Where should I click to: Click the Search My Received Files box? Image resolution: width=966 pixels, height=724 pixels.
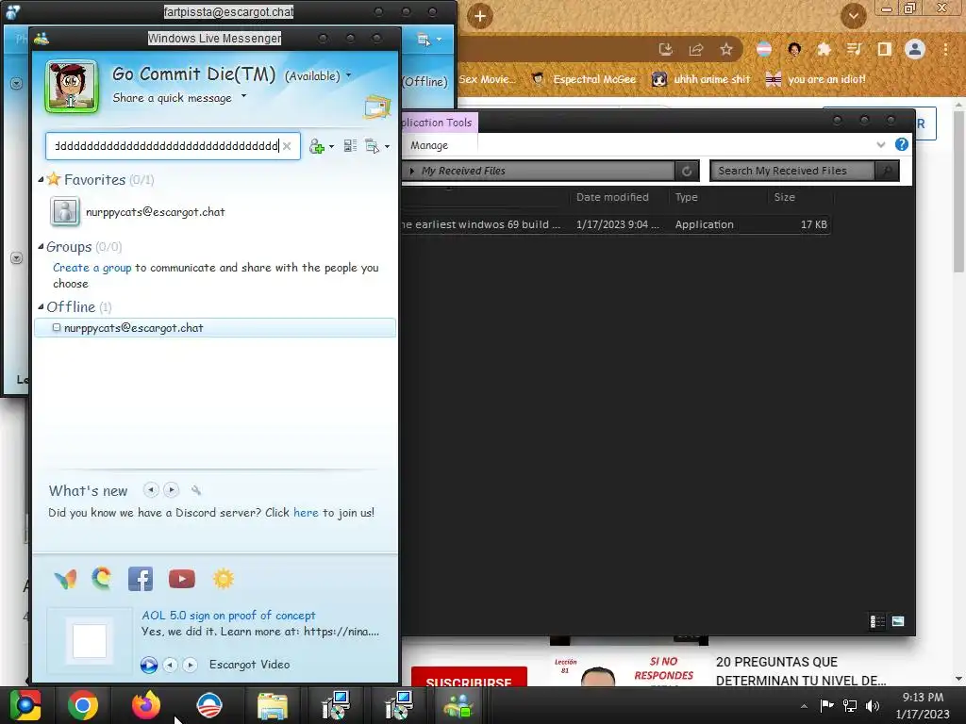[792, 172]
